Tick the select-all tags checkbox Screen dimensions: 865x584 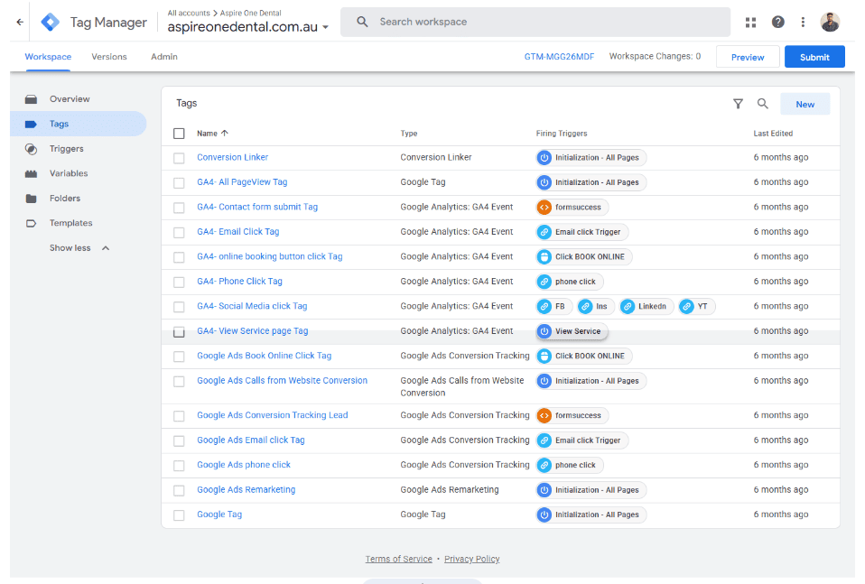pos(179,134)
